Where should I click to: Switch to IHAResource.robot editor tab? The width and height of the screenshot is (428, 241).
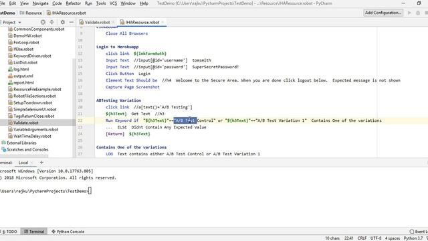pos(142,22)
